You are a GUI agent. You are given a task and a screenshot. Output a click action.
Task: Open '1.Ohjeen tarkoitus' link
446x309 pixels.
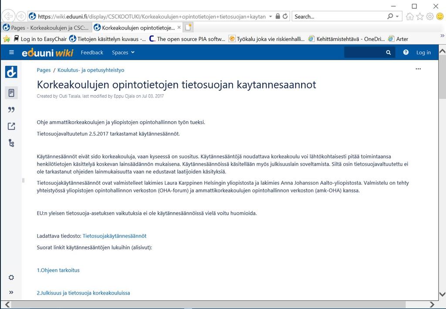58,270
